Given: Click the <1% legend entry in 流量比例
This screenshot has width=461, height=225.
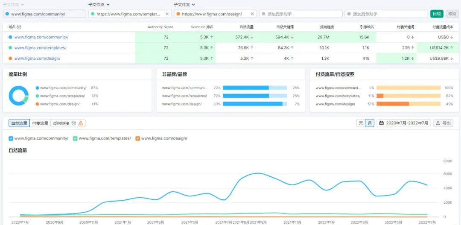Looking at the screenshot, I should click(67, 104).
